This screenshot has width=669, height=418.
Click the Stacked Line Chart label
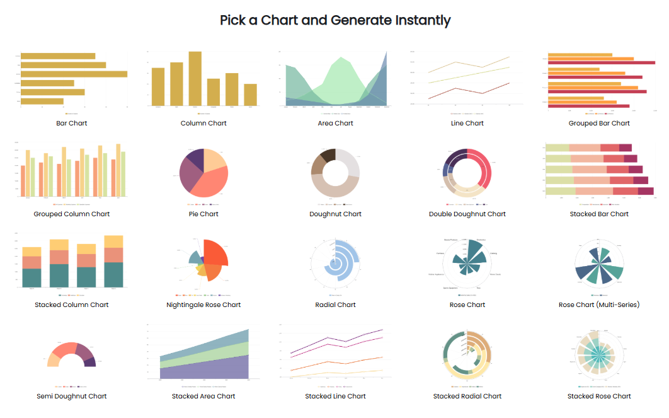[x=335, y=396]
